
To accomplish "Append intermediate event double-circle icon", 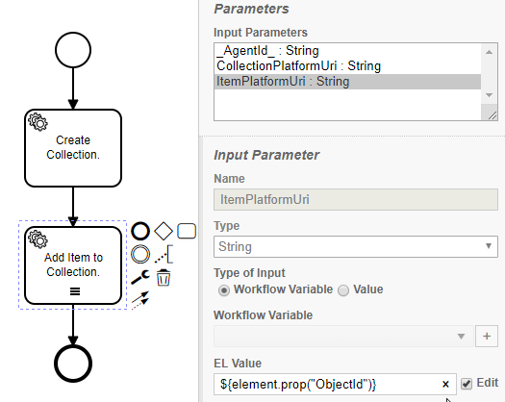I will (140, 254).
